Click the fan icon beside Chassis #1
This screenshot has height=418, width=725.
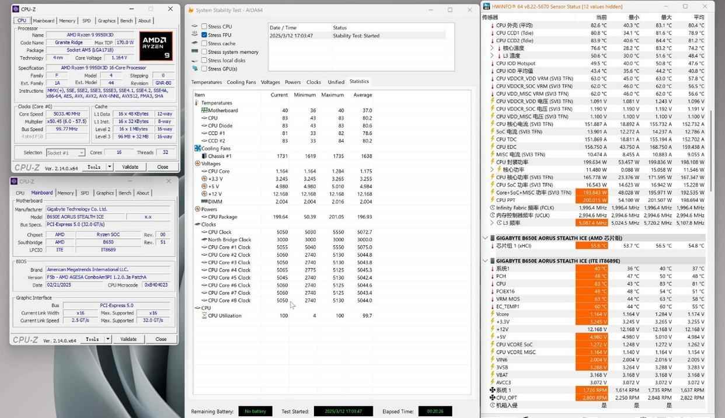[x=204, y=156]
